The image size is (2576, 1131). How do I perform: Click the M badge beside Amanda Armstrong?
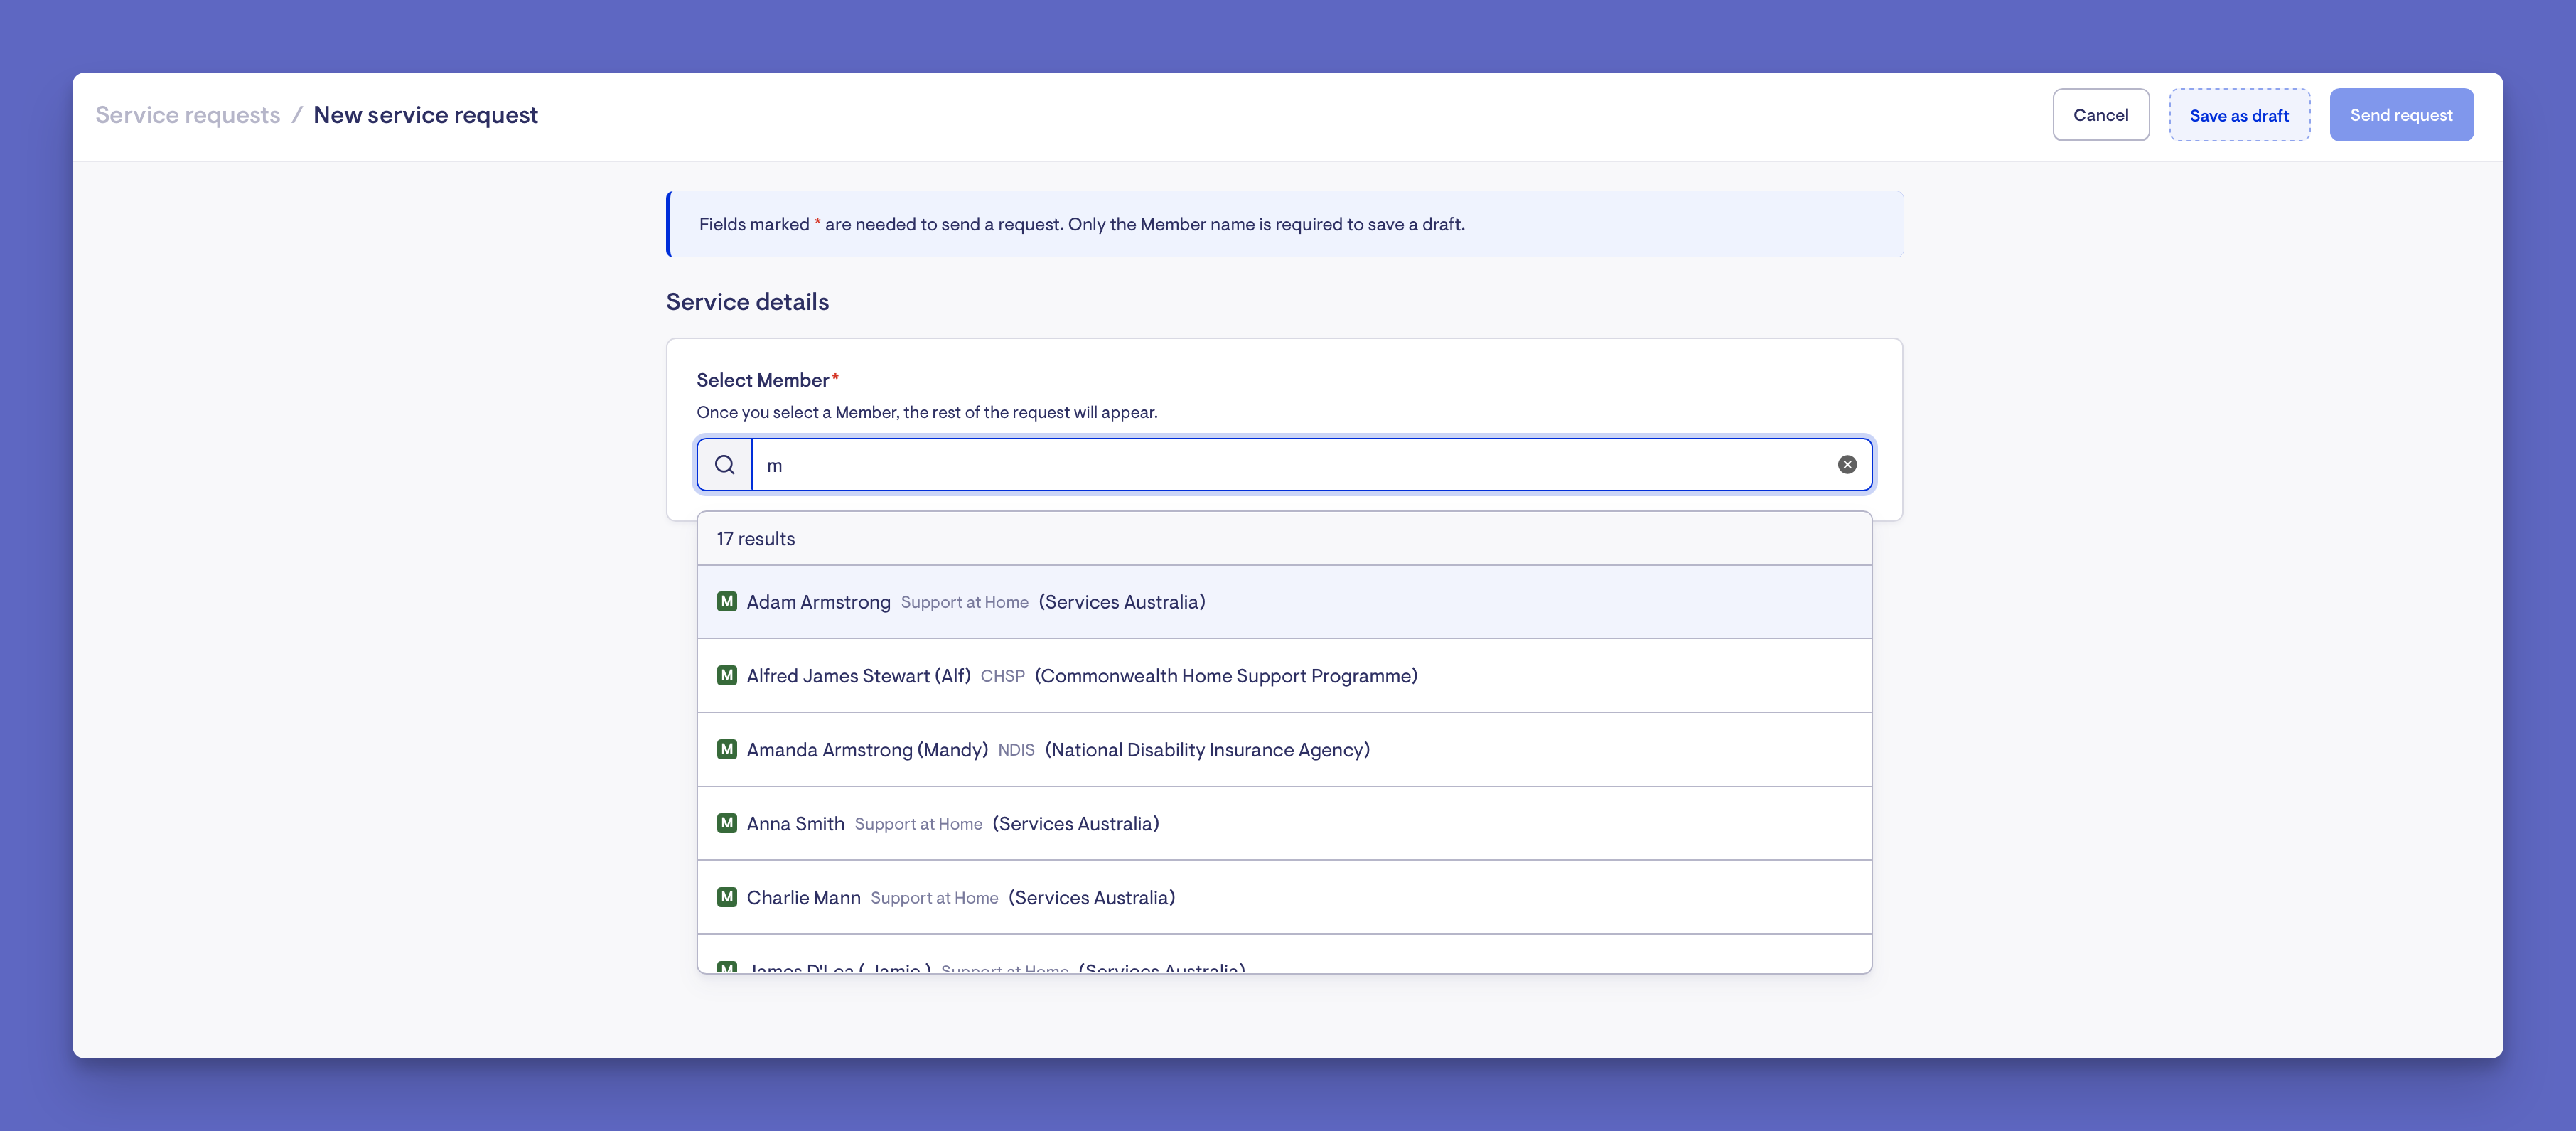[x=727, y=749]
